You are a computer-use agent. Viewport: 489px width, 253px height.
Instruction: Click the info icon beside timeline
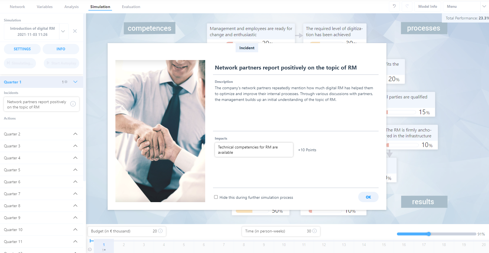point(90,250)
